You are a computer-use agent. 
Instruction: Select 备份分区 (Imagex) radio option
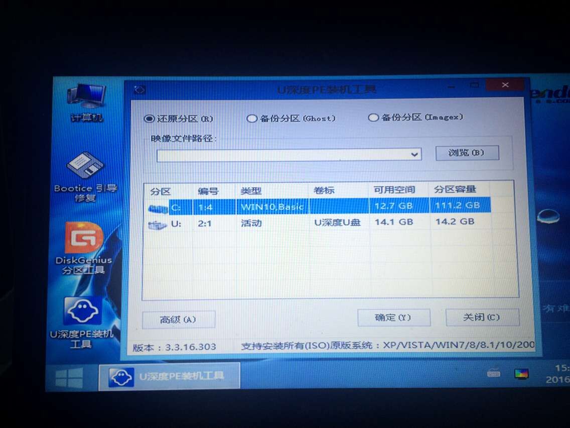415,117
